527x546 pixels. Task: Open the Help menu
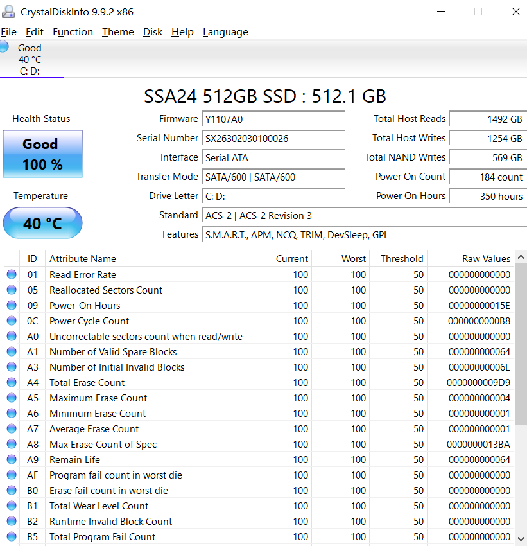point(182,32)
